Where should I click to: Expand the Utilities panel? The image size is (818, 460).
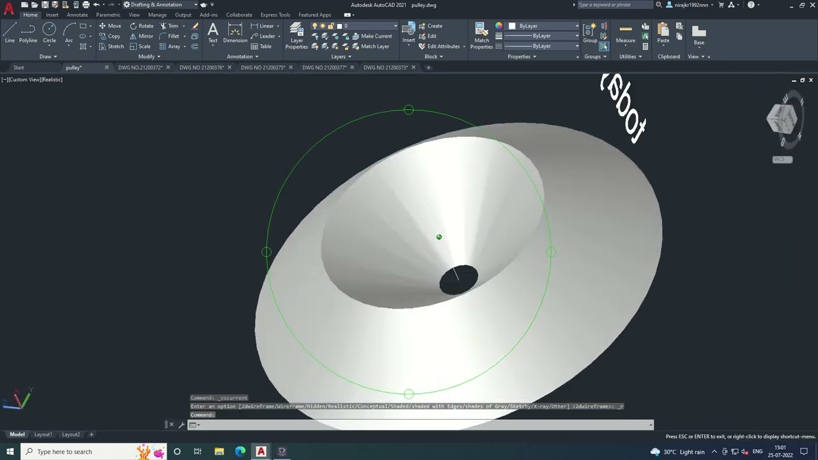(x=631, y=56)
